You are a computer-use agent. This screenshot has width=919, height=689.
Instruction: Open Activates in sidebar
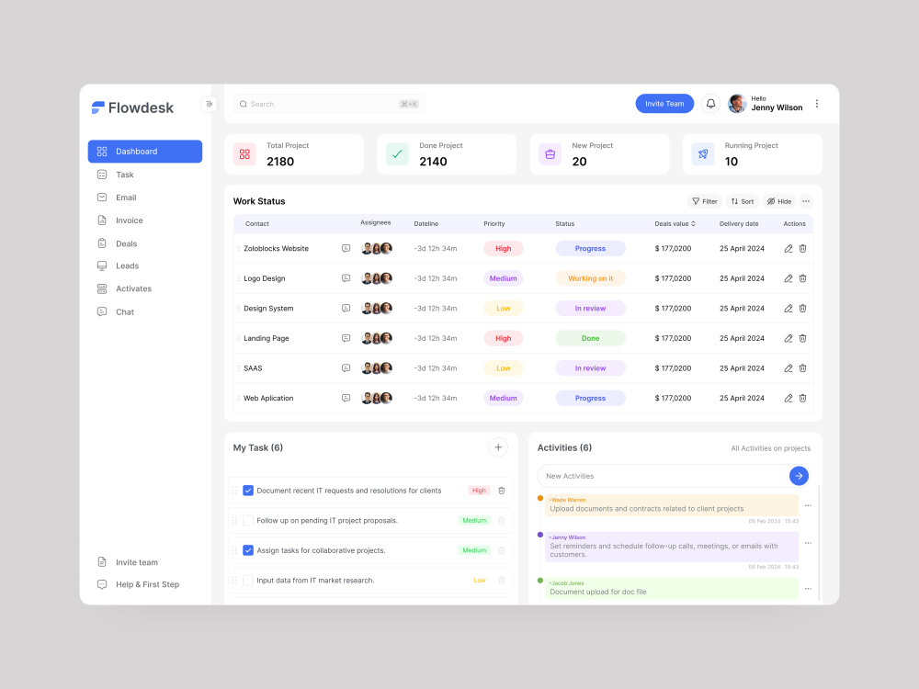tap(133, 288)
